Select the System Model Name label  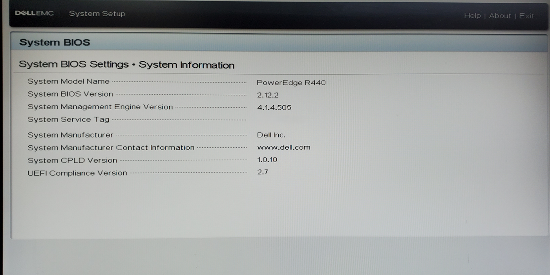point(68,81)
